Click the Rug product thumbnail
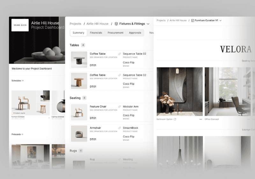 pos(79,165)
